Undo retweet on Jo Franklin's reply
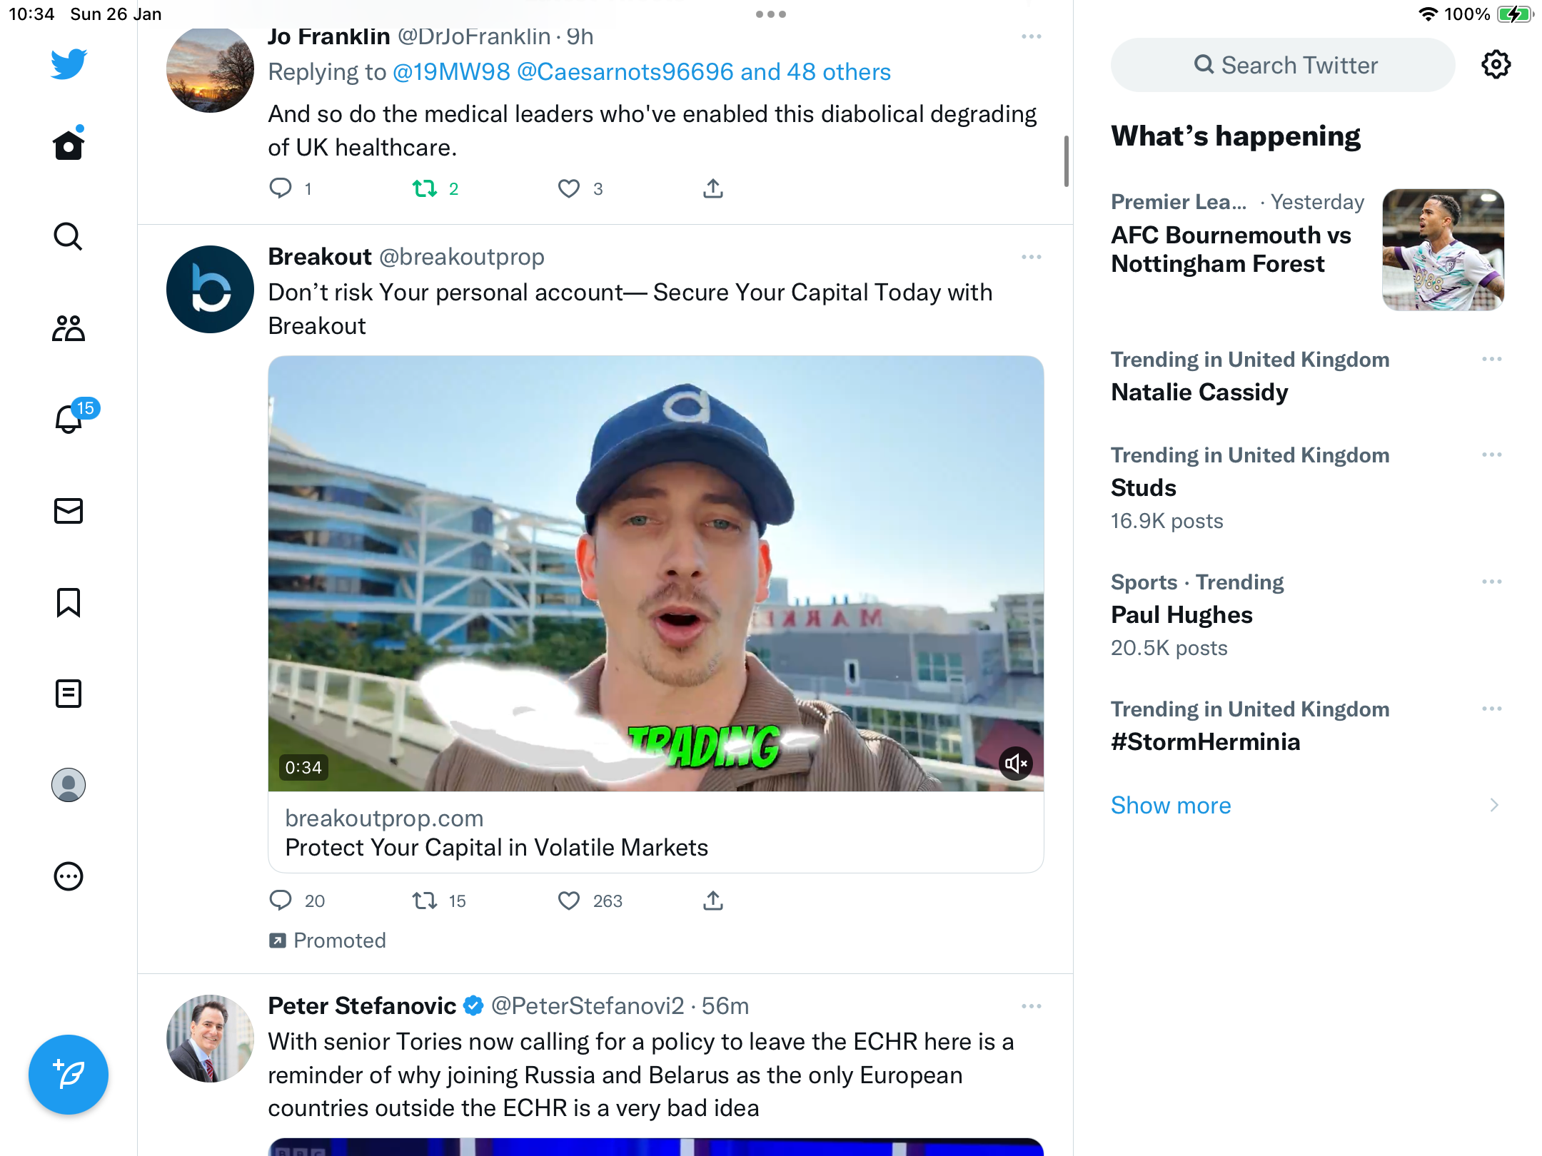 pos(425,188)
